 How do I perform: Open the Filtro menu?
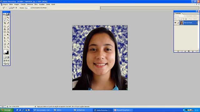click(36, 4)
